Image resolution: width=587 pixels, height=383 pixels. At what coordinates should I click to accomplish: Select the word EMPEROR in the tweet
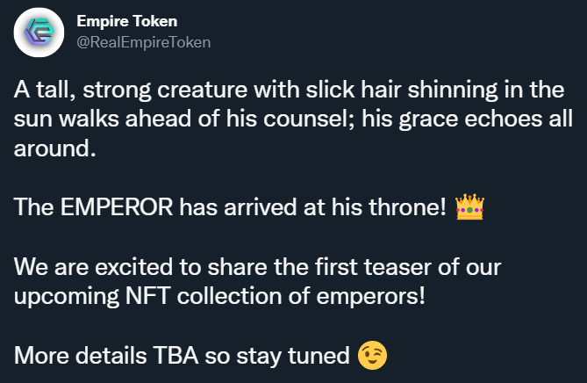[x=117, y=206]
